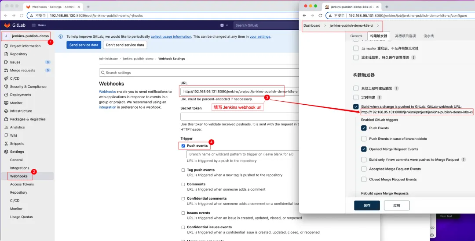Check Tag push events trigger
The width and height of the screenshot is (475, 241).
pos(183,170)
